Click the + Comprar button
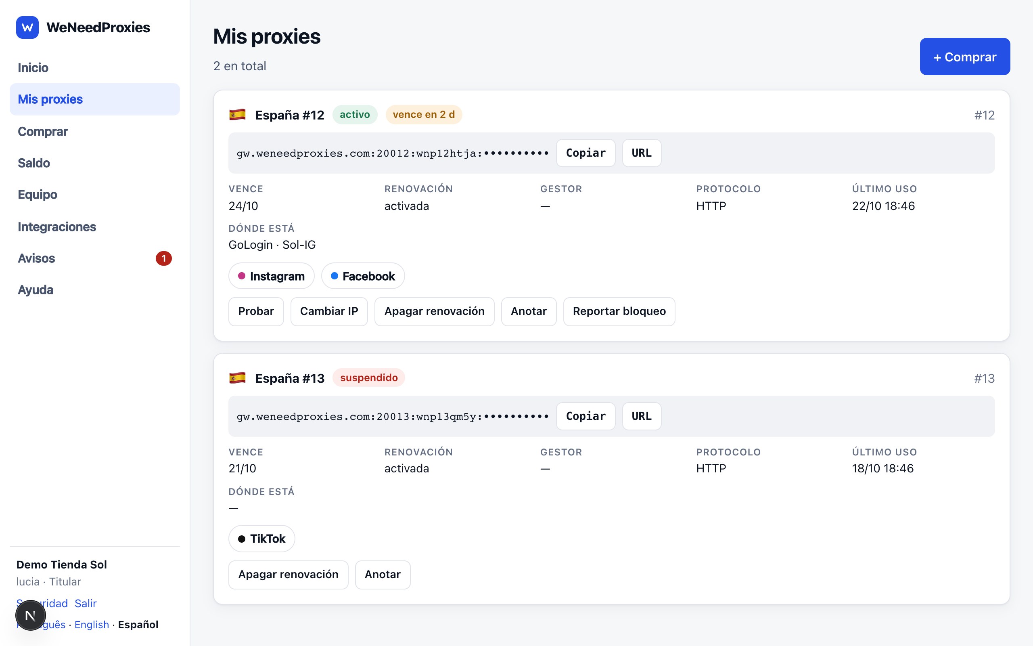 [965, 57]
